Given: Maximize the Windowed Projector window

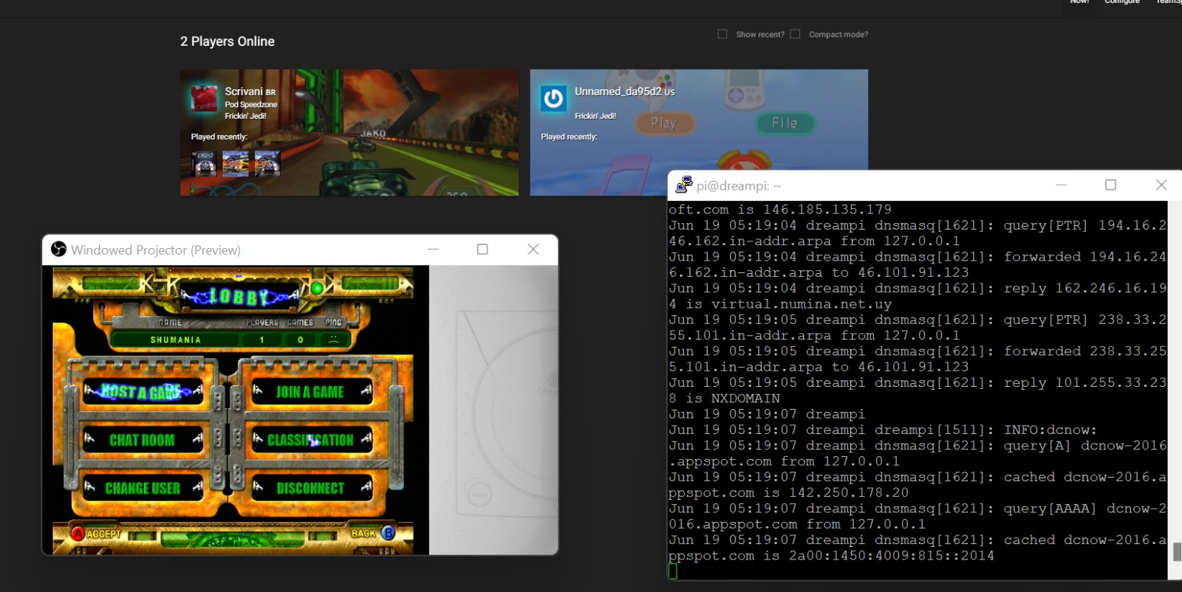Looking at the screenshot, I should 482,249.
